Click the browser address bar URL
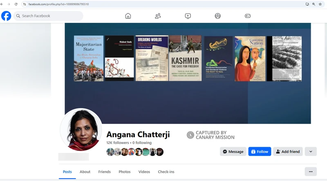This screenshot has height=181, width=327. coord(58,4)
